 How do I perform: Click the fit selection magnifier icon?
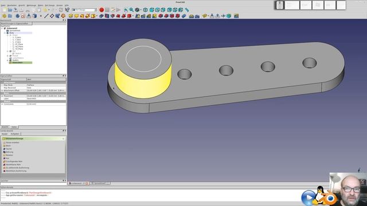click(x=131, y=10)
